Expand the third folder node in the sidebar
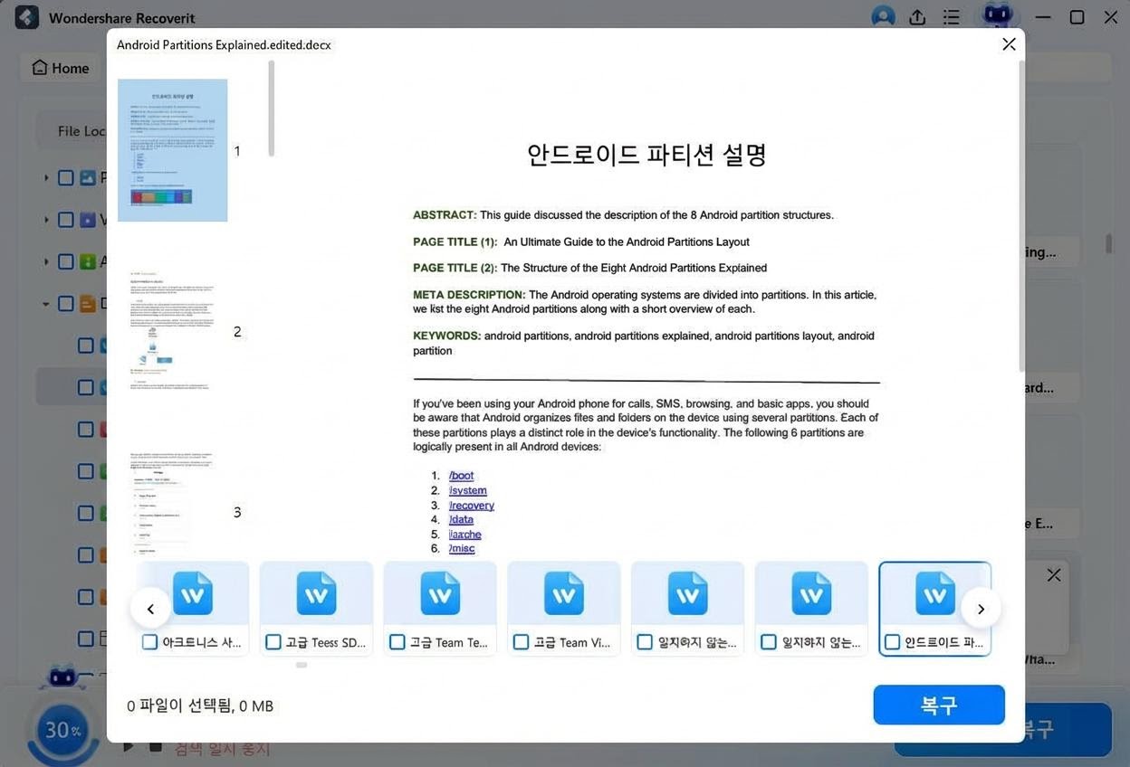 (x=45, y=261)
